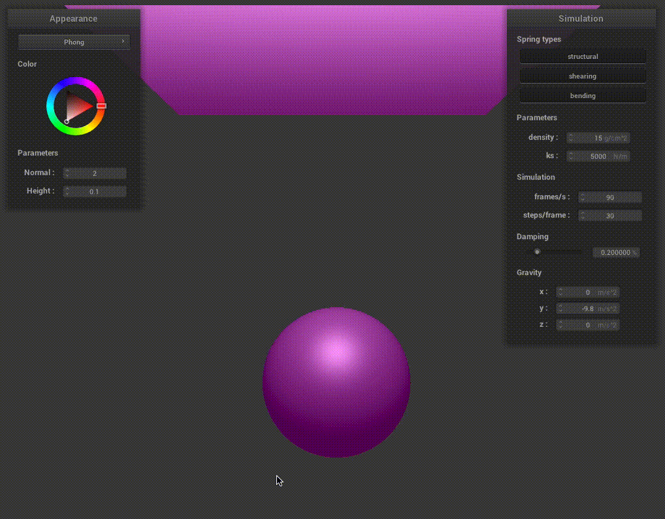Toggle the shearing spring type
665x519 pixels.
582,76
